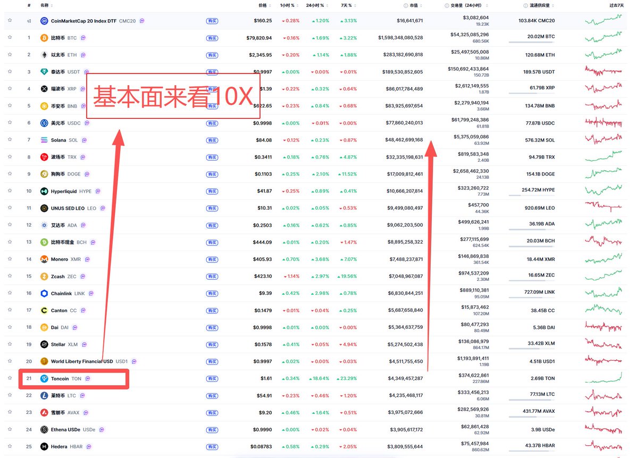Click the info icon beside 交易量(24小时) header
This screenshot has height=458, width=638.
point(447,5)
